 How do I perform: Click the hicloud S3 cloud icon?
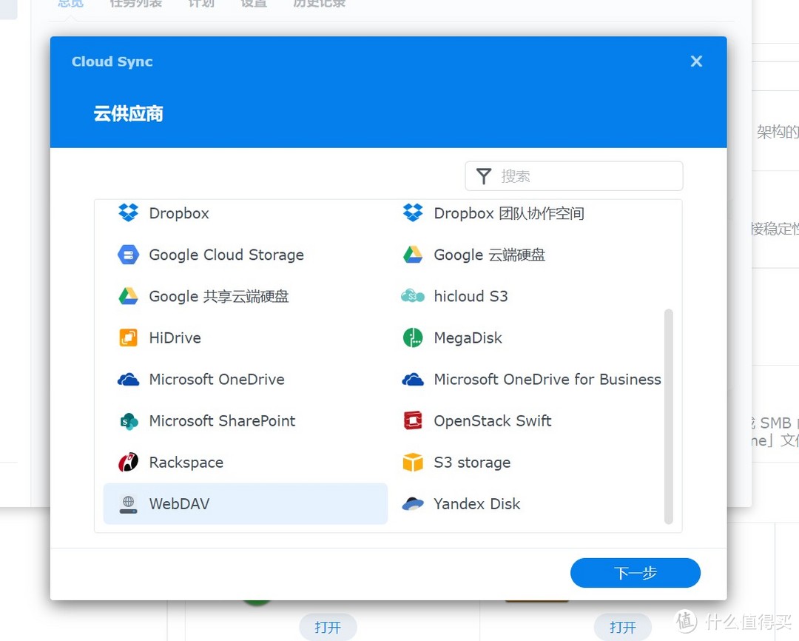point(413,296)
